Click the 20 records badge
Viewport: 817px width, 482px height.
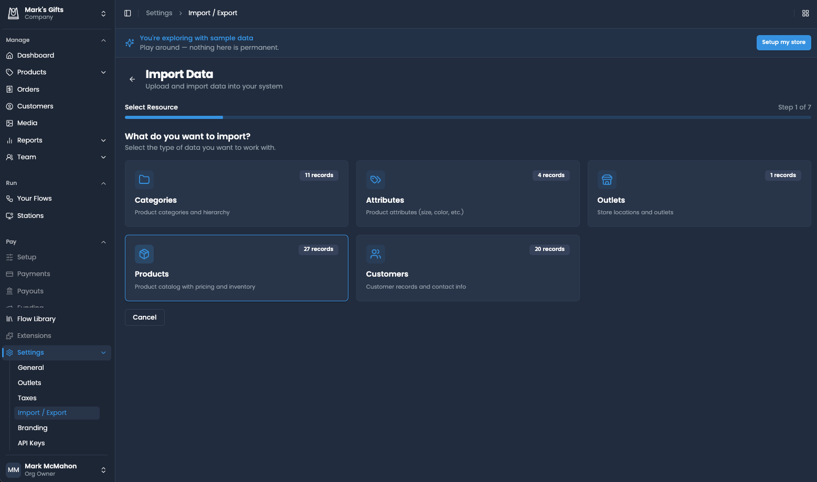click(x=549, y=249)
